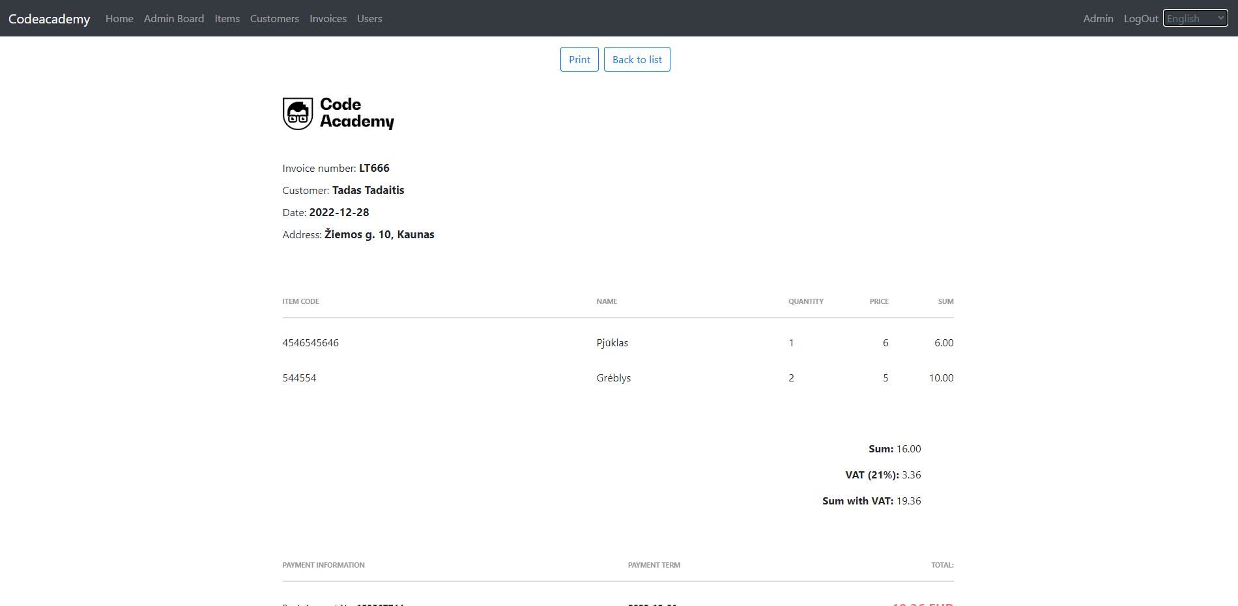This screenshot has height=606, width=1238.
Task: Click the Sum with VAT total value
Action: pyautogui.click(x=908, y=501)
